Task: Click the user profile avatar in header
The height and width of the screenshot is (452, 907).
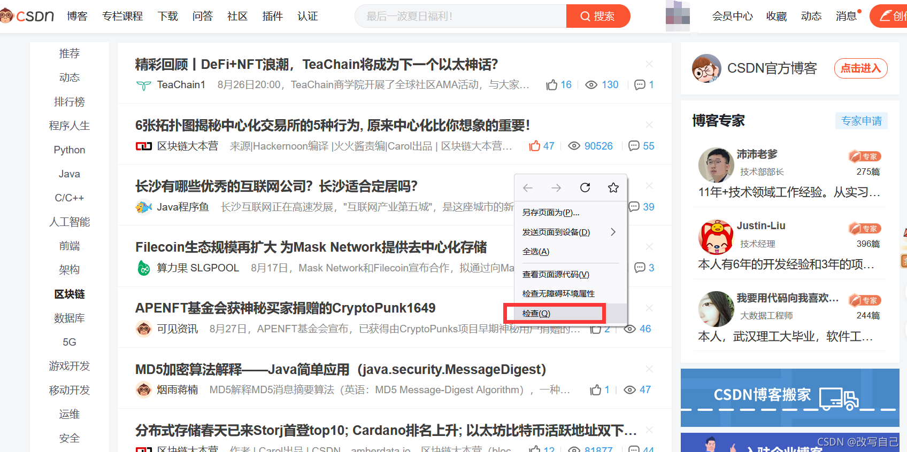Action: 678,16
